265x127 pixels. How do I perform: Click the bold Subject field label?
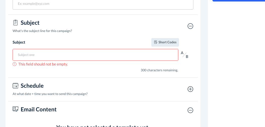click(x=19, y=42)
